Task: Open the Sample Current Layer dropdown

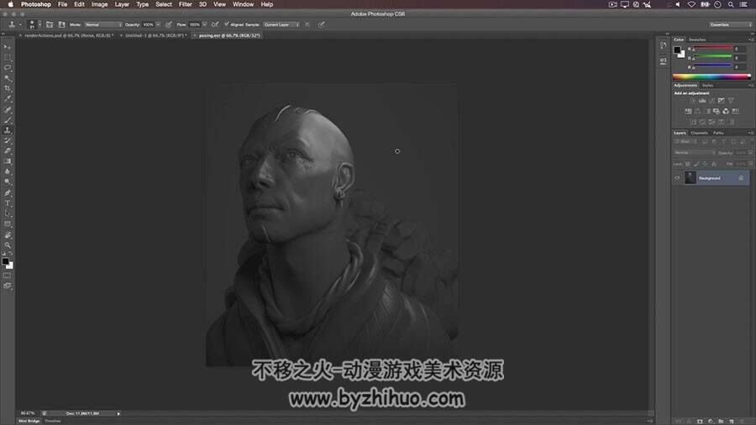Action: 281,24
